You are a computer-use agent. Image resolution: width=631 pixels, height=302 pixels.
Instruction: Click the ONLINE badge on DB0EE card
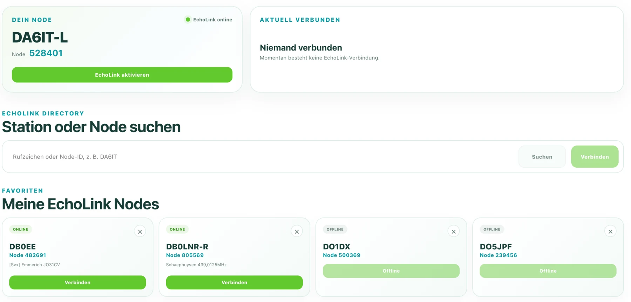(20, 229)
